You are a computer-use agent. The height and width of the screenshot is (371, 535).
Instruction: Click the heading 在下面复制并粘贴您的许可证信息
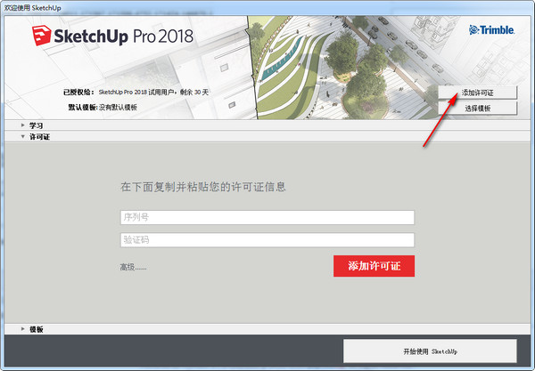click(203, 187)
